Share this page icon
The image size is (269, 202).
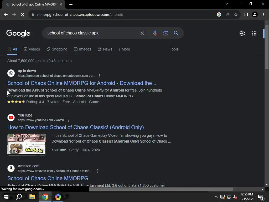click(227, 15)
